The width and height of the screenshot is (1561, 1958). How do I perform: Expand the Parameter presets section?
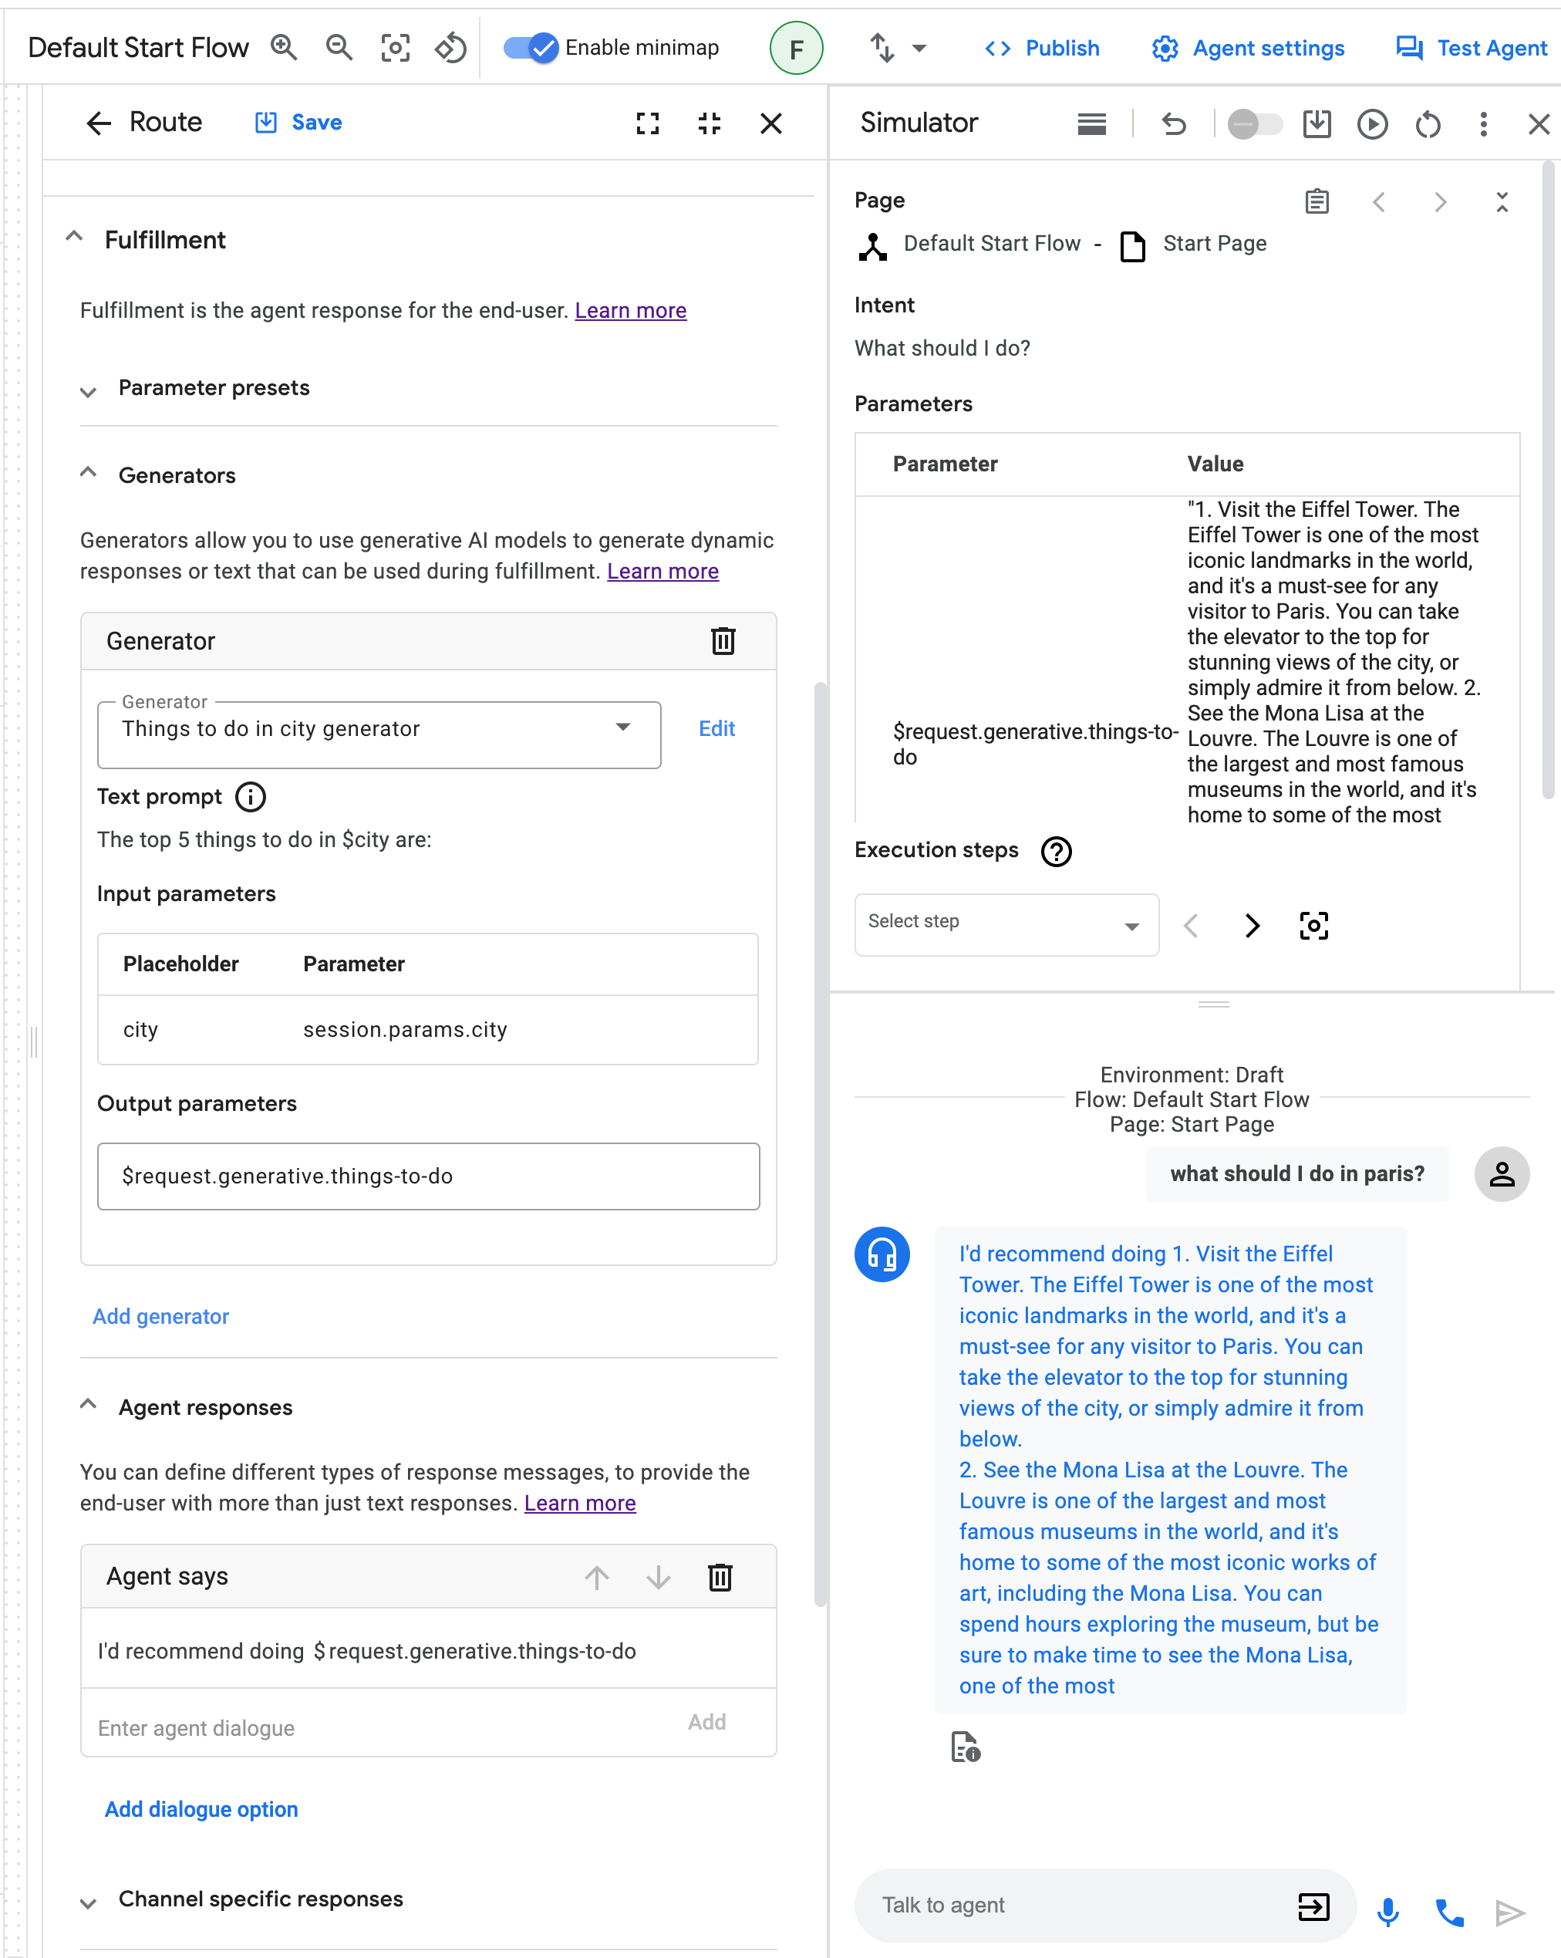tap(86, 387)
